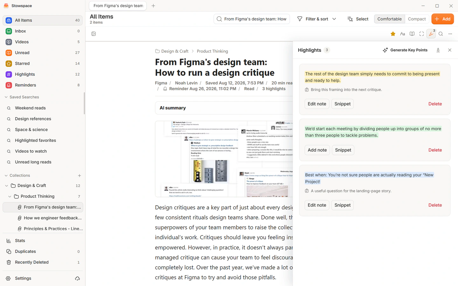Open the more options ellipsis menu
The image size is (458, 286).
450,34
